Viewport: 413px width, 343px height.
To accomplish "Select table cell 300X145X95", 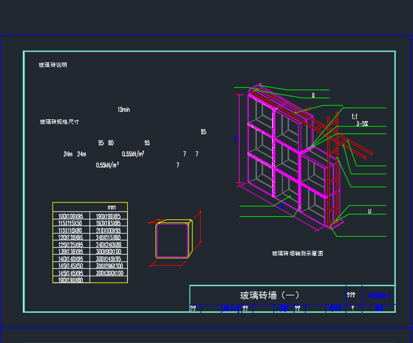I will [109, 258].
